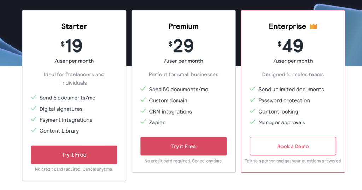Screen dimensions: 362x190
Task: Click checkmark beside Send 5 documents/mo
Action: (x=34, y=97)
